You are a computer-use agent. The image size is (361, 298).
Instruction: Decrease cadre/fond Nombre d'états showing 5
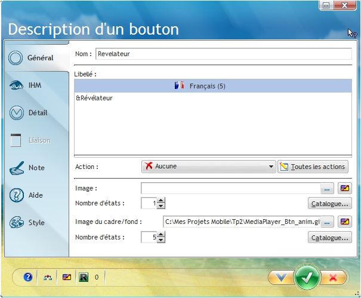[x=161, y=240]
